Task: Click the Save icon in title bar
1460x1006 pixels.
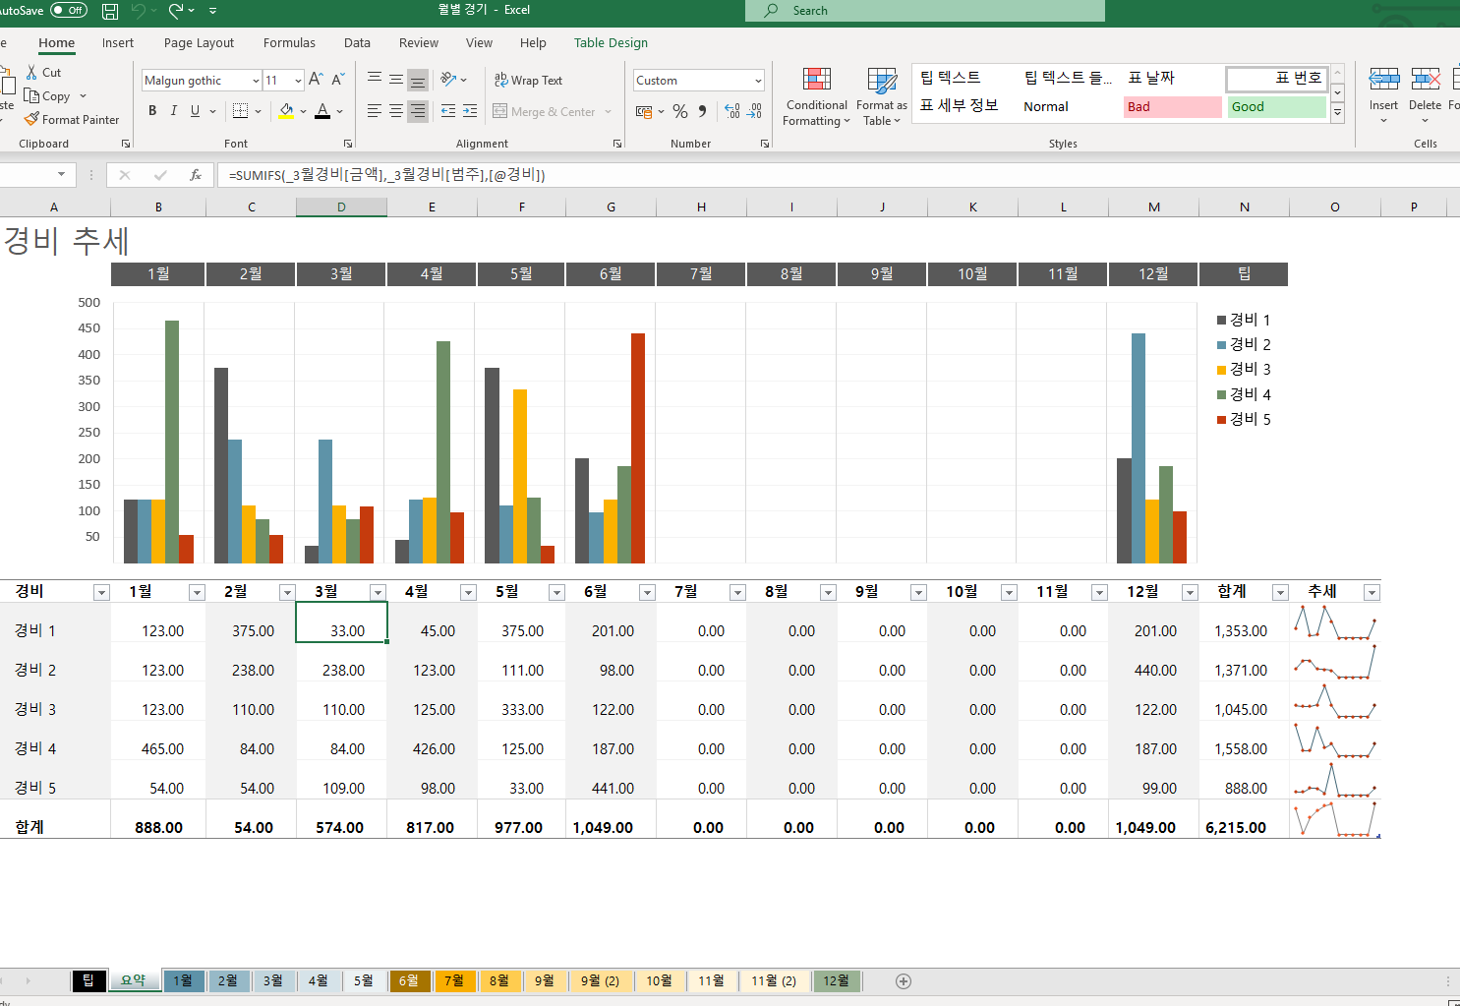Action: click(x=110, y=11)
